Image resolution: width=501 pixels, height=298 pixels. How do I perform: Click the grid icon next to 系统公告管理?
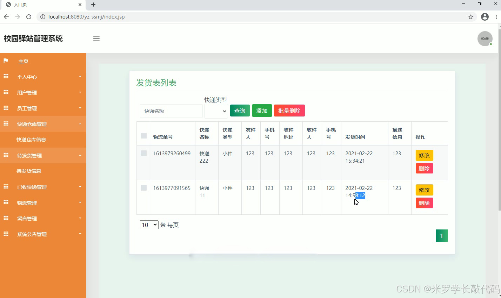tap(5, 234)
